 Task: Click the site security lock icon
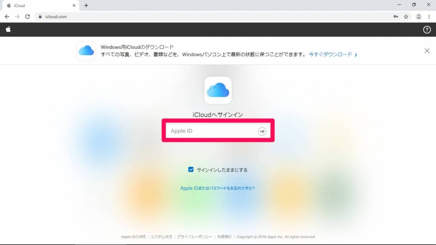[x=39, y=16]
